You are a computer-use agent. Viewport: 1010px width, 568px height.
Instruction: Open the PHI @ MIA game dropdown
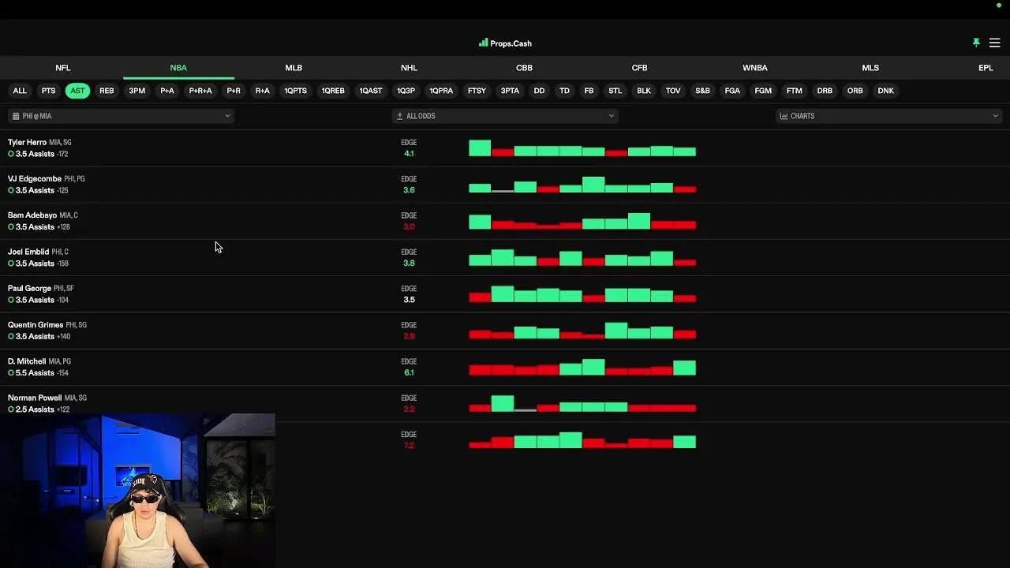coord(121,116)
